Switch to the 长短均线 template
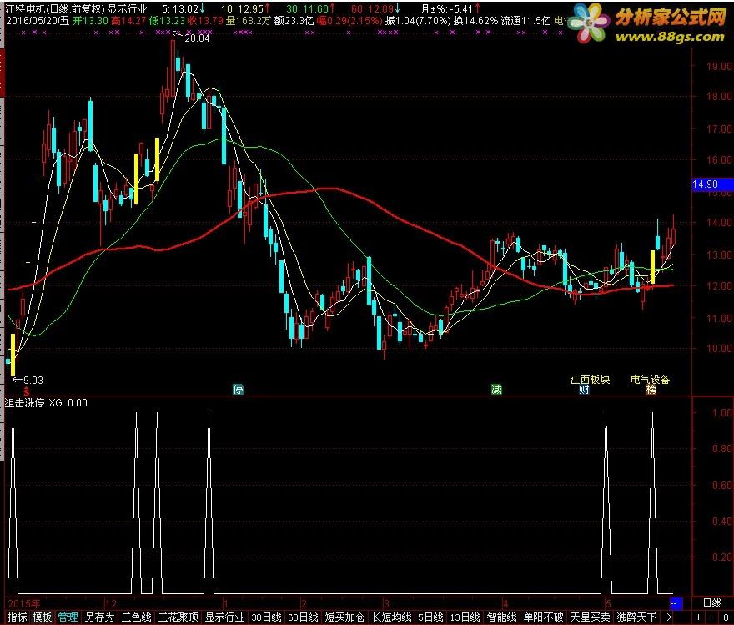 point(391,617)
